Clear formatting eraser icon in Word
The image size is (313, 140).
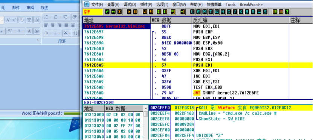[21, 20]
